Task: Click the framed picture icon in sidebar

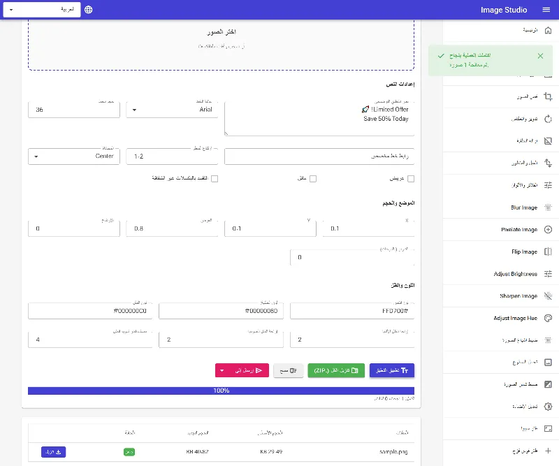Action: (x=548, y=362)
